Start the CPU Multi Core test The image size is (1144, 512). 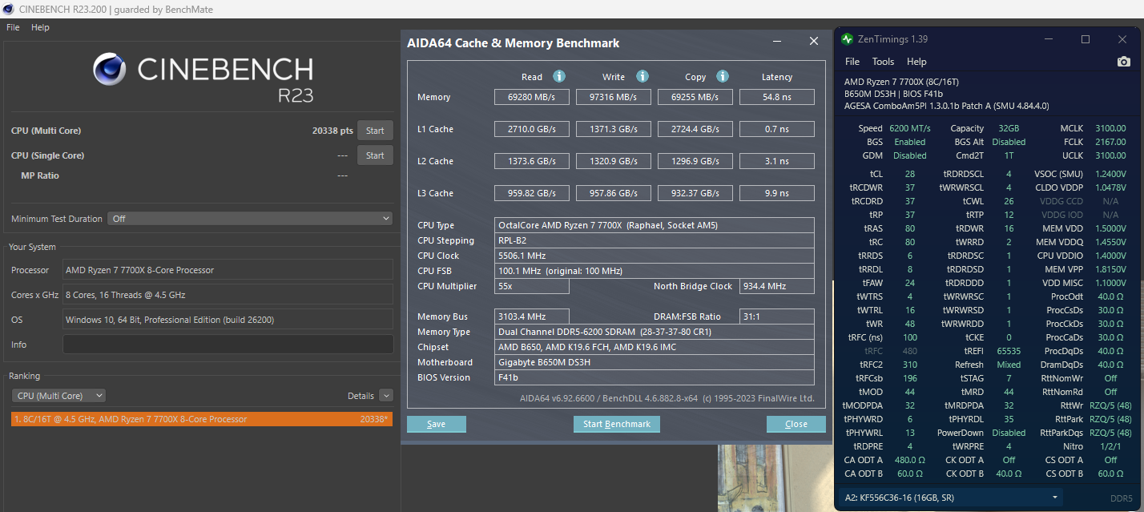click(375, 131)
